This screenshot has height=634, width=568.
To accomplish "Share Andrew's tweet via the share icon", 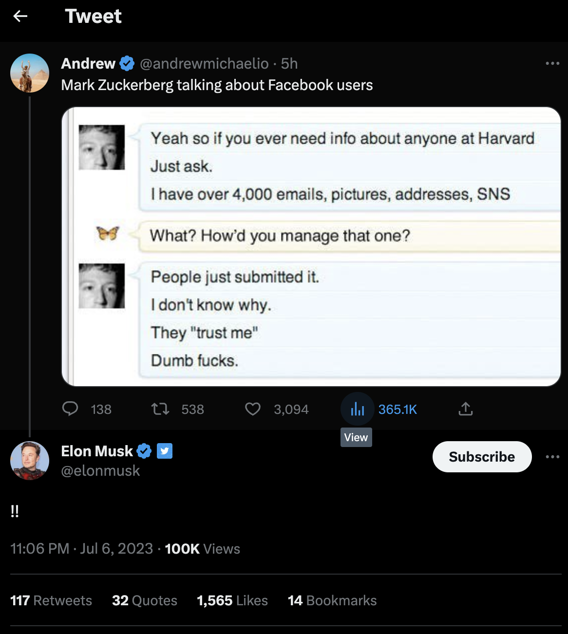I will tap(466, 409).
